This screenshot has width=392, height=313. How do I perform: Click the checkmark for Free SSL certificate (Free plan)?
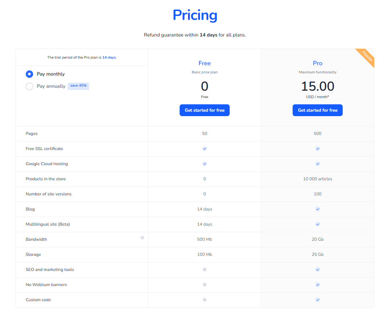[x=204, y=149]
